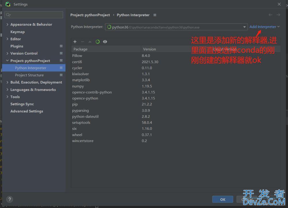Select Project Structure in settings tree
Screen dimensions: 288x208
point(29,75)
